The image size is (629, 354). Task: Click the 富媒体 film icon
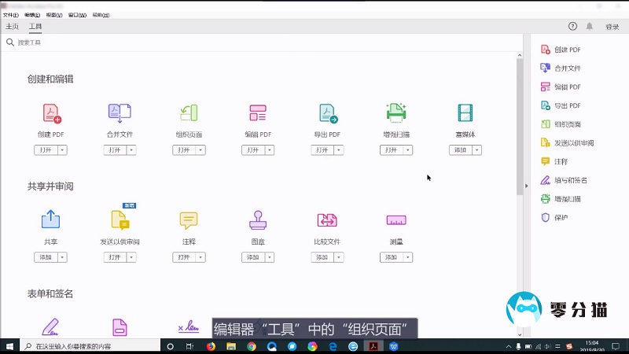[465, 114]
